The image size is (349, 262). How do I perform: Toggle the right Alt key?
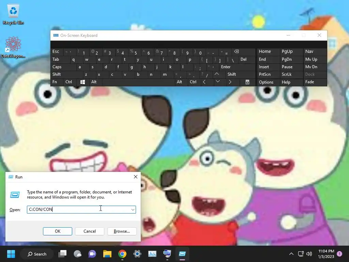pyautogui.click(x=181, y=82)
